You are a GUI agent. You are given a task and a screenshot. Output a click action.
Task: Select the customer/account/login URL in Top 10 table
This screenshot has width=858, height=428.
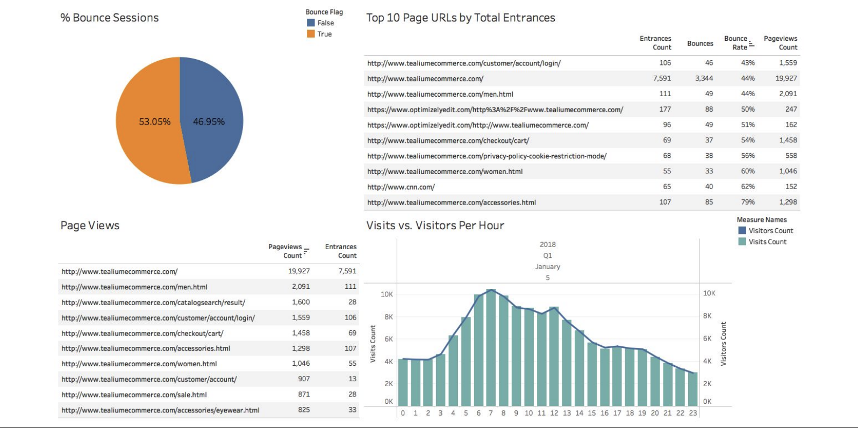coord(463,63)
